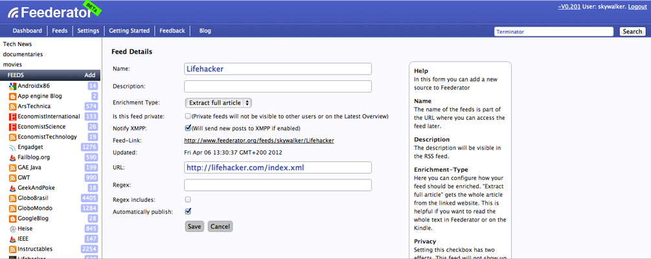Open the V0.201 version link
Screen dimensions: 651x259
[x=569, y=6]
